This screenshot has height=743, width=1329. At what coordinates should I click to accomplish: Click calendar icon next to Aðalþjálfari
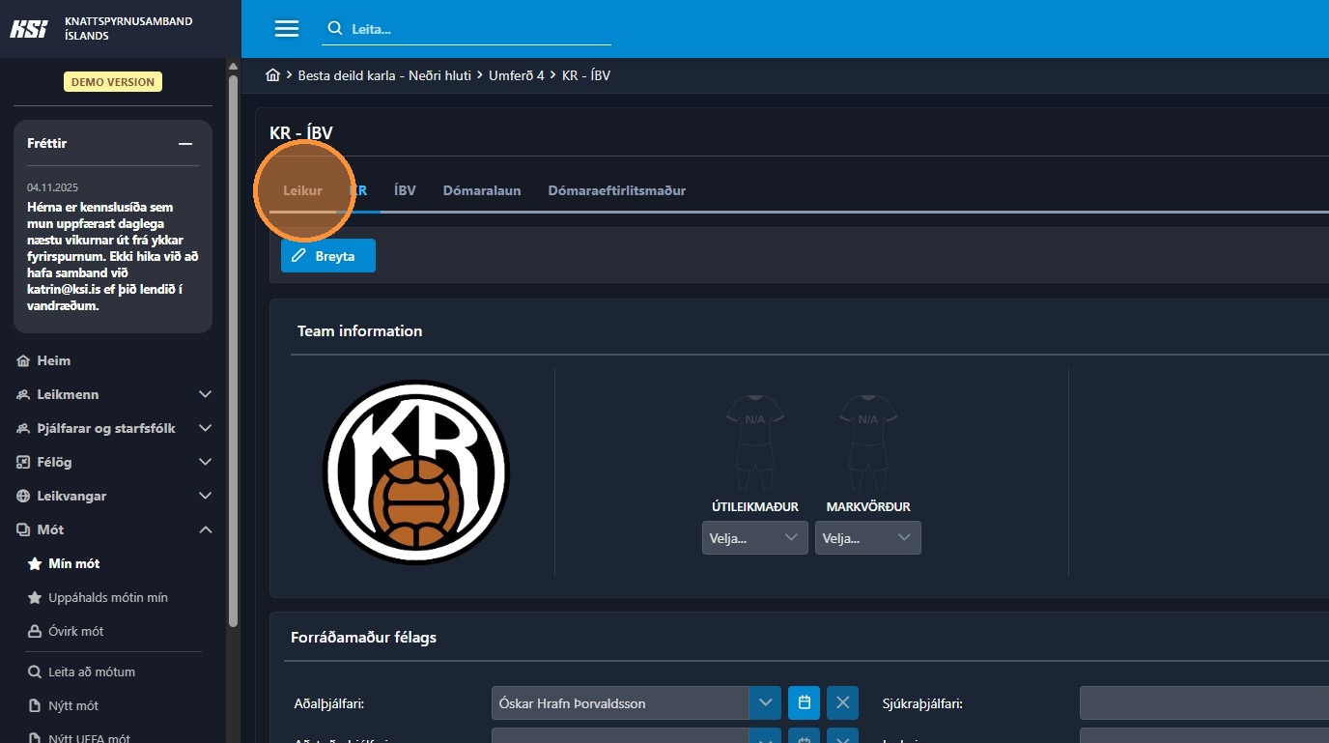point(804,702)
